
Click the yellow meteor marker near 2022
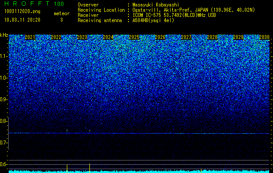(67, 168)
